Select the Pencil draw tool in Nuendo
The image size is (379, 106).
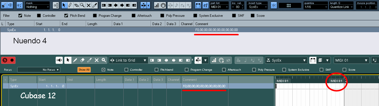point(70,5)
